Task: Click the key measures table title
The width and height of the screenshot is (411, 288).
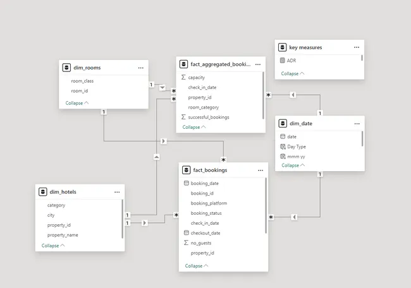Action: pos(305,47)
